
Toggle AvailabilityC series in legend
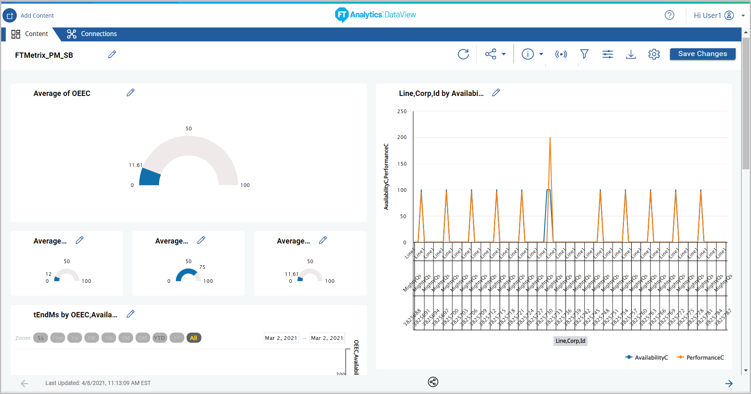(x=647, y=358)
